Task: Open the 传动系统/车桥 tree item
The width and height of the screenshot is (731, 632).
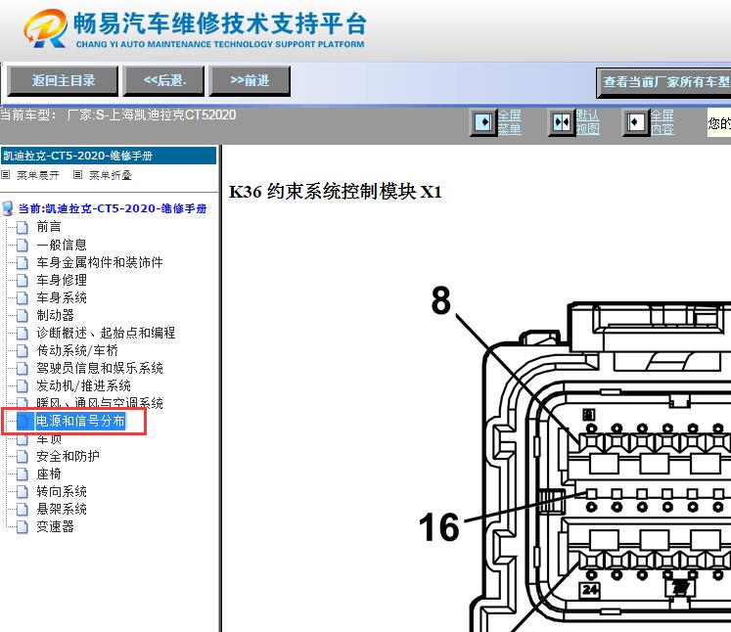Action: (x=77, y=350)
